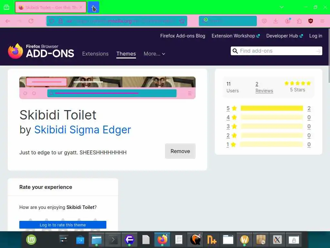Open Firefox account icon
The image size is (330, 248).
[287, 21]
